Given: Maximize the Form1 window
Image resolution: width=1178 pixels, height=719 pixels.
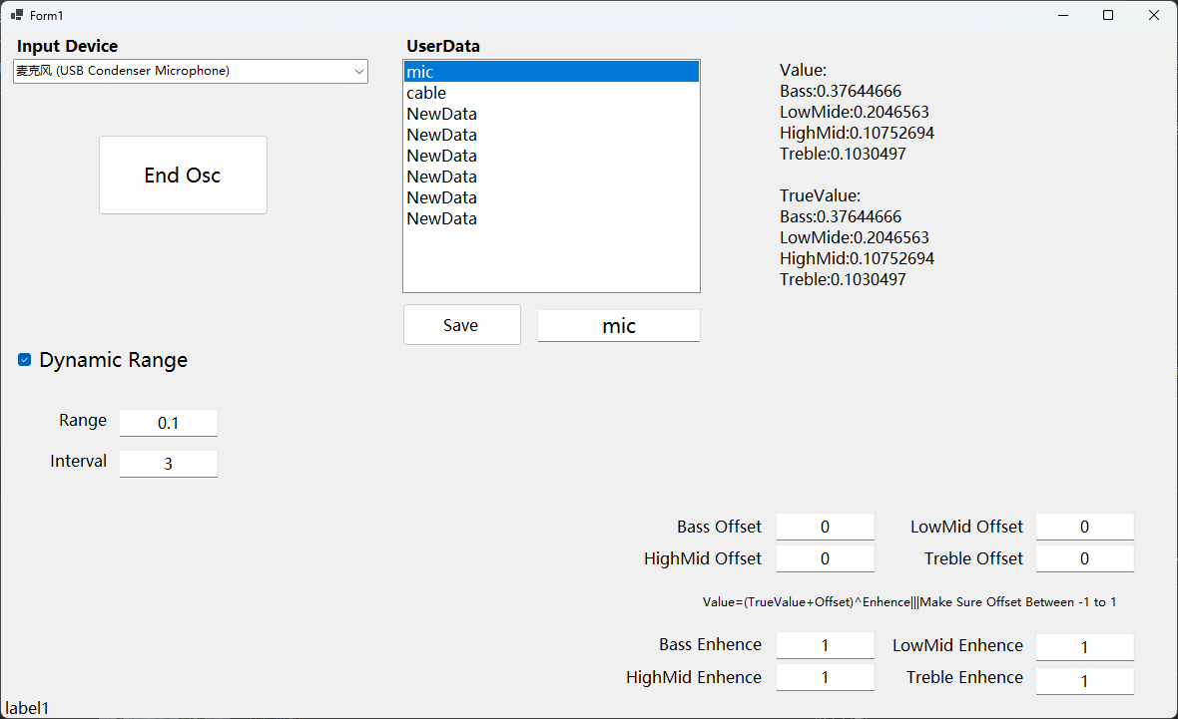Looking at the screenshot, I should point(1108,15).
